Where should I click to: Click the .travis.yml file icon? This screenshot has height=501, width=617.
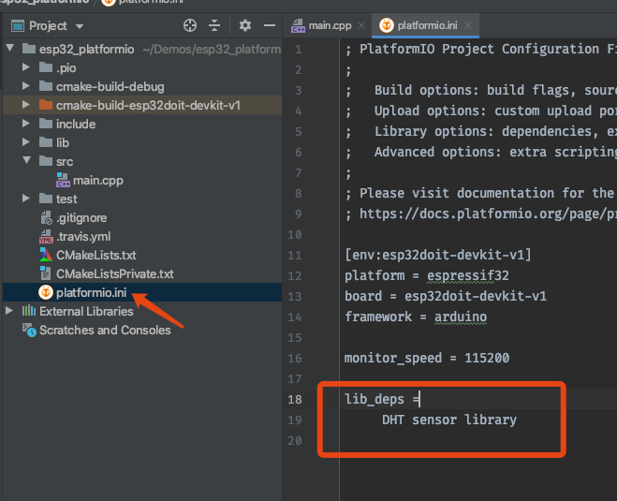[46, 236]
